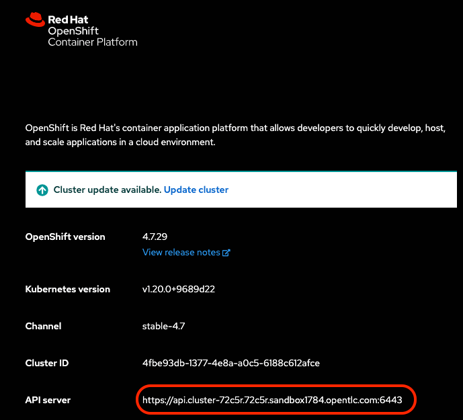
Task: Click the green cluster update arrow icon
Action: click(42, 190)
